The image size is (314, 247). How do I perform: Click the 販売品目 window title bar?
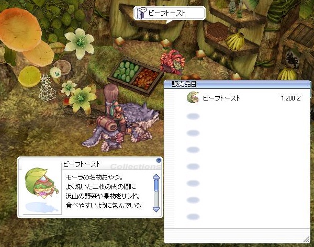[237, 84]
